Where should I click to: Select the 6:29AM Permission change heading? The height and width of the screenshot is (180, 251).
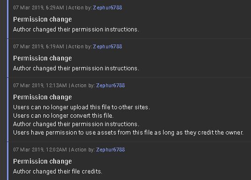43,19
